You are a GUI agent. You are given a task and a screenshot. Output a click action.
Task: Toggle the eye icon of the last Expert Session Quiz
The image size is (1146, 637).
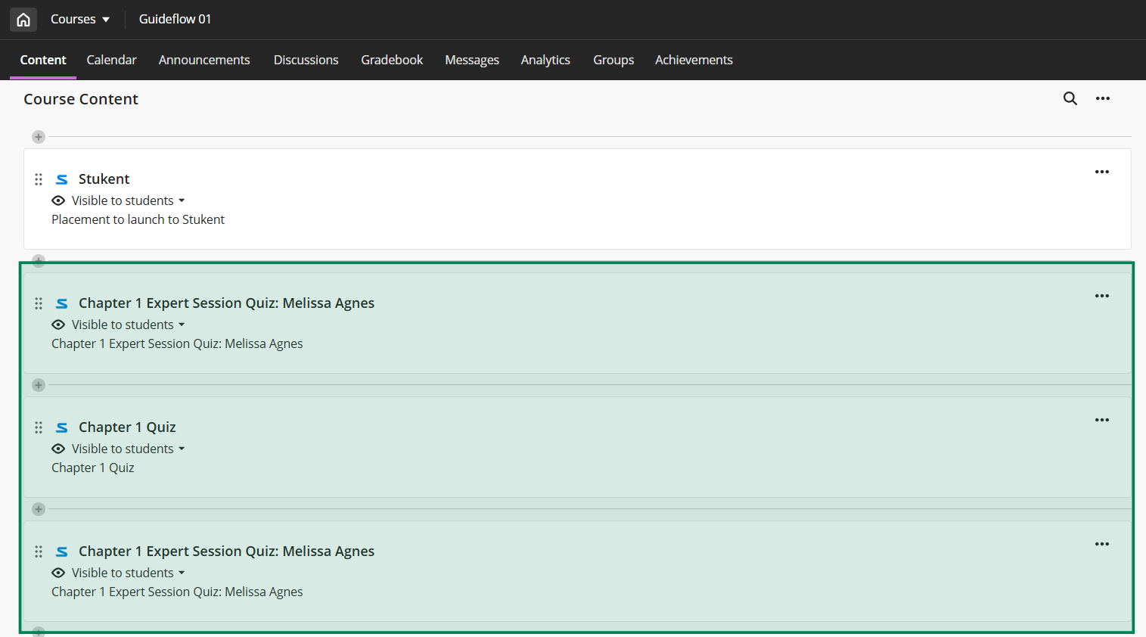click(x=58, y=573)
